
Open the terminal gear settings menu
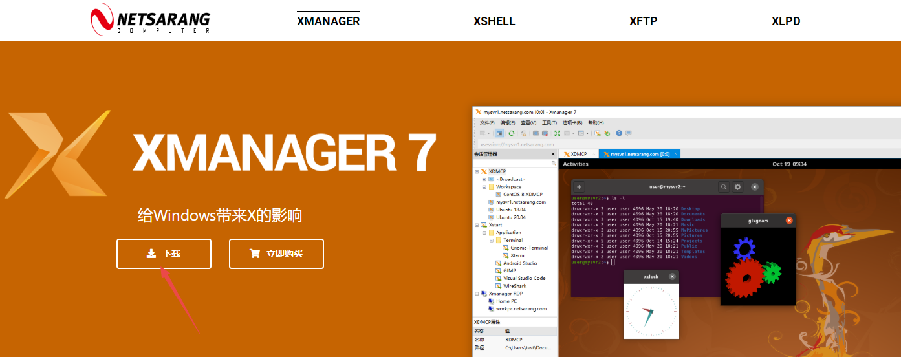(738, 186)
